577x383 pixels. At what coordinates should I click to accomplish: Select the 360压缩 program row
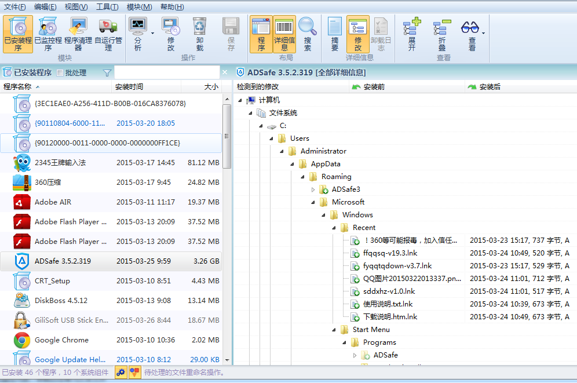click(111, 183)
